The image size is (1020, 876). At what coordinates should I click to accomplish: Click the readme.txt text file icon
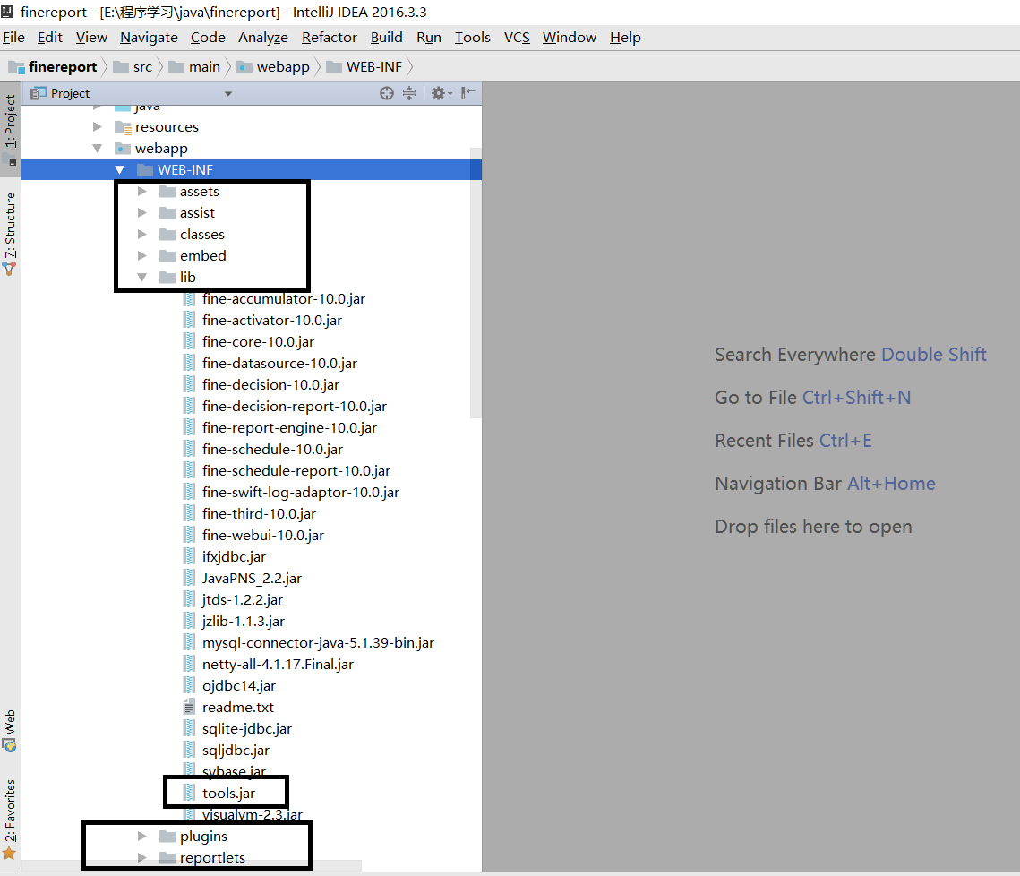[189, 707]
